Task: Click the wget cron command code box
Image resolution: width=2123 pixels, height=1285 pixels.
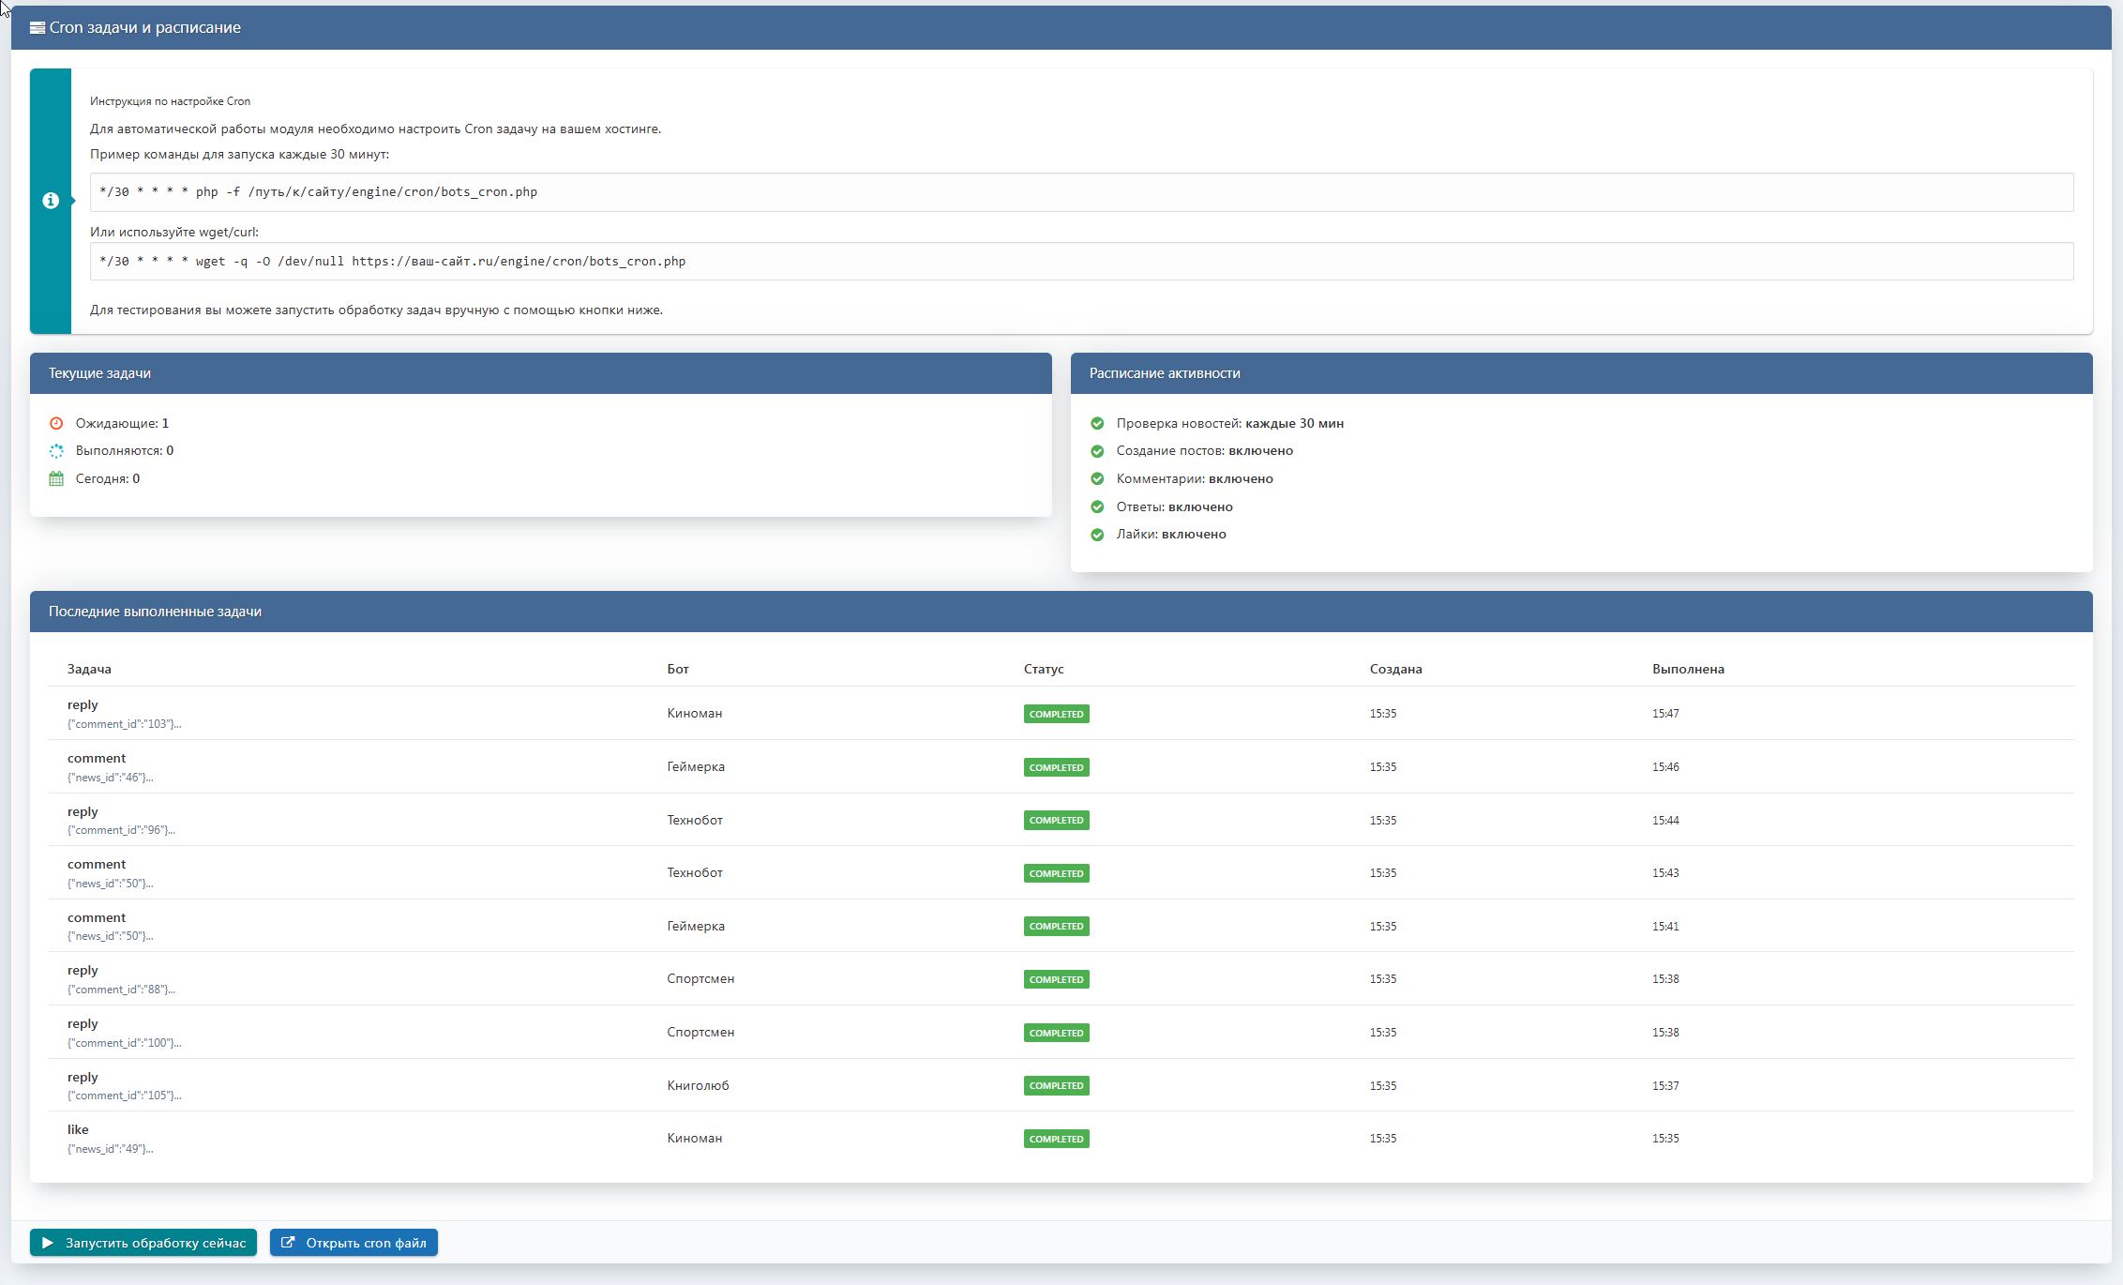Action: click(1080, 262)
